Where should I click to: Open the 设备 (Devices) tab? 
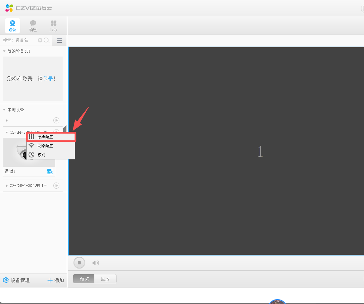13,26
